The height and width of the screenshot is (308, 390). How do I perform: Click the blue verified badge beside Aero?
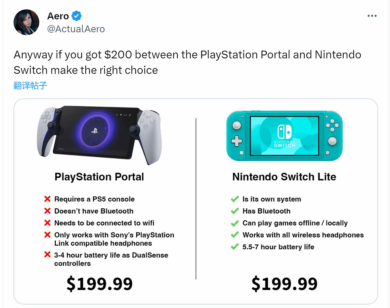(x=76, y=15)
